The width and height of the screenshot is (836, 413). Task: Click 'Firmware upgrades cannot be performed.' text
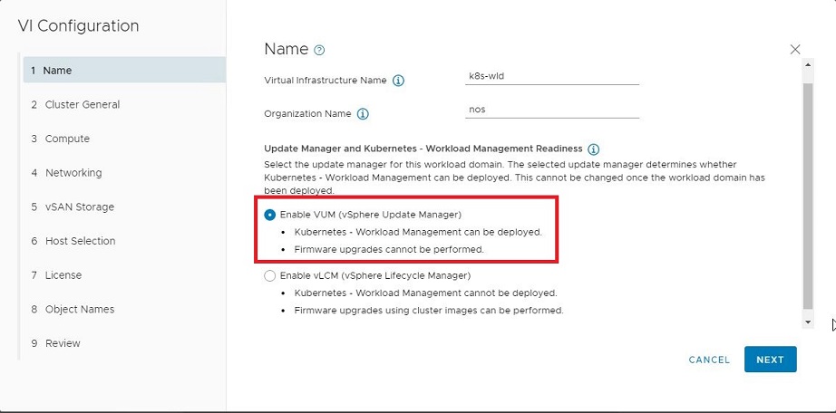tap(389, 249)
